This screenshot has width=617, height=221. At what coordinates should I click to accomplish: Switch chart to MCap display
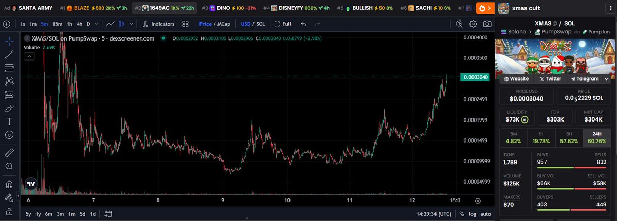224,24
